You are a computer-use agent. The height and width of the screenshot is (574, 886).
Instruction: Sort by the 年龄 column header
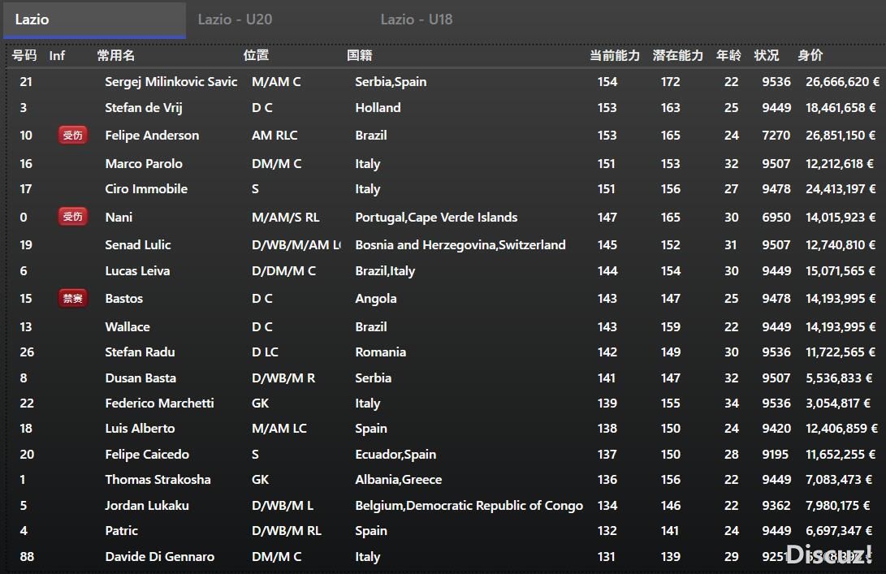(x=728, y=55)
